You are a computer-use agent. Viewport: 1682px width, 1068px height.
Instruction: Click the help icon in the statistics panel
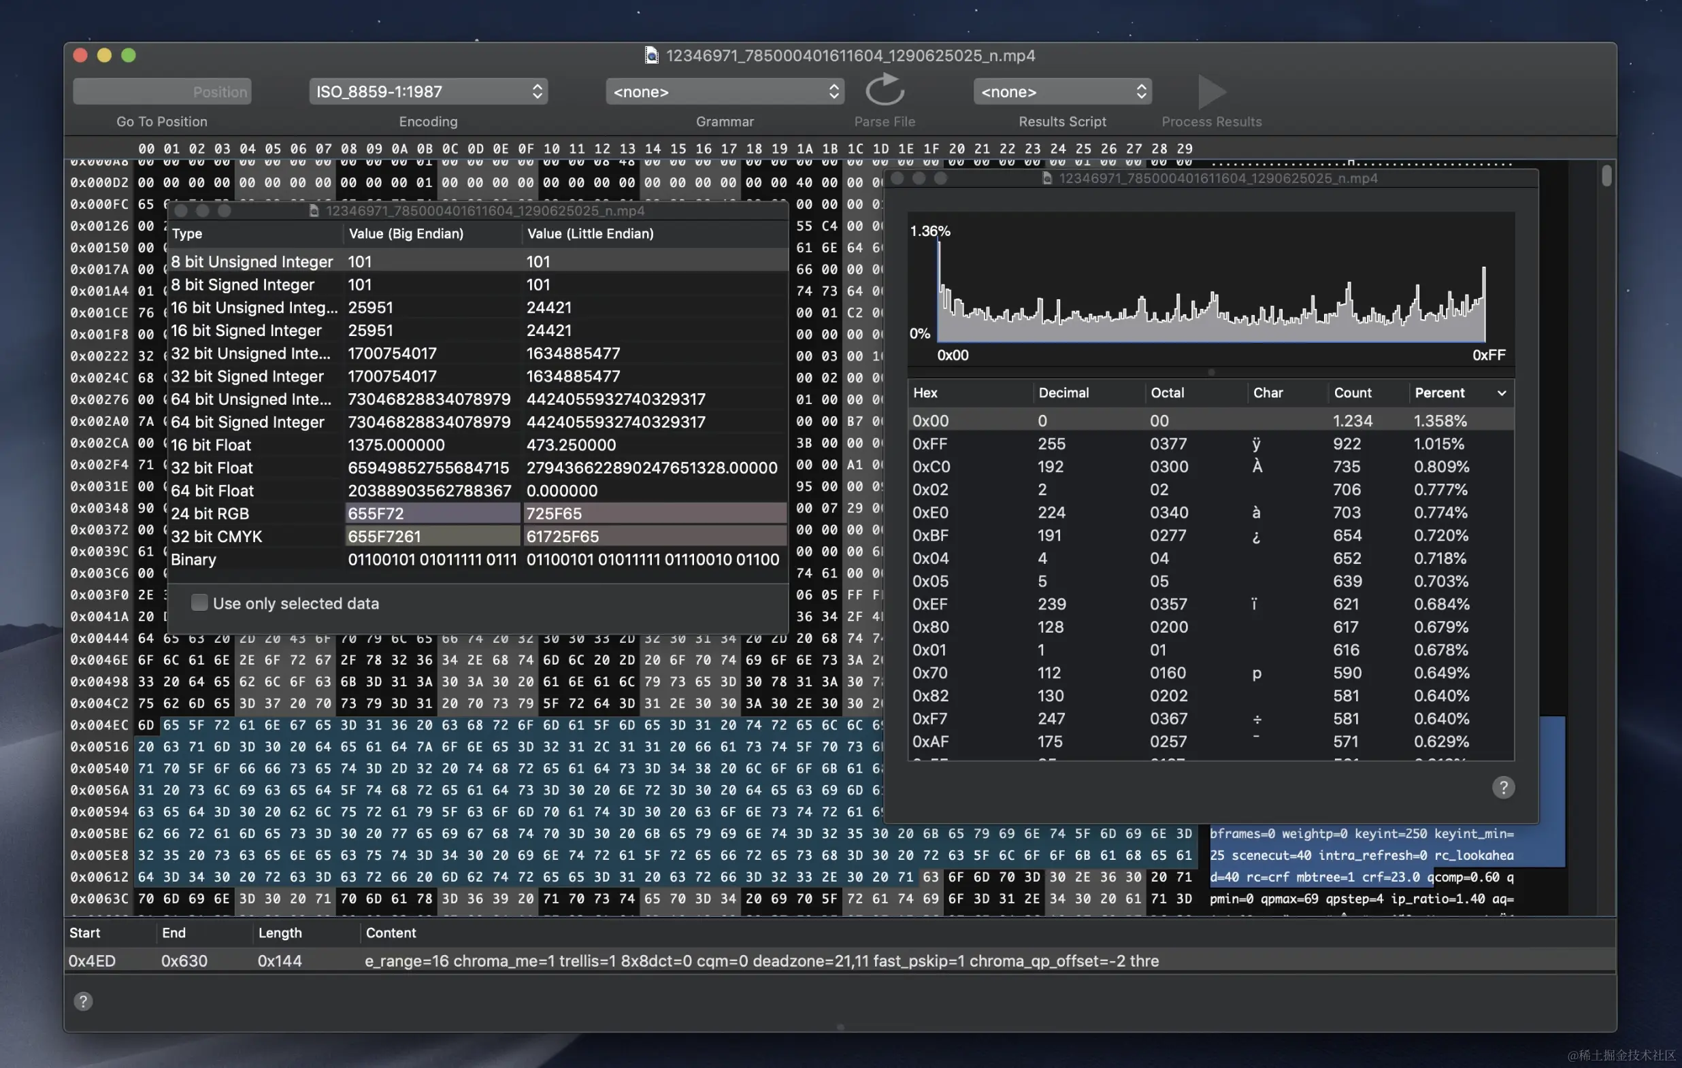1503,788
